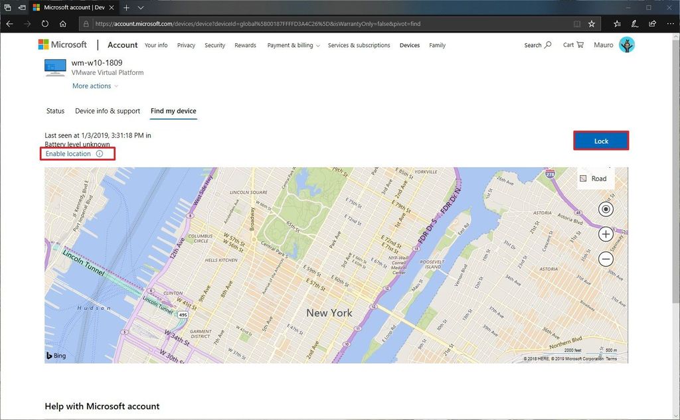Refresh the page with the reload icon

click(44, 23)
